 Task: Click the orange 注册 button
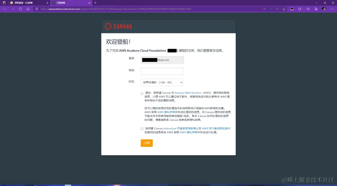click(146, 143)
